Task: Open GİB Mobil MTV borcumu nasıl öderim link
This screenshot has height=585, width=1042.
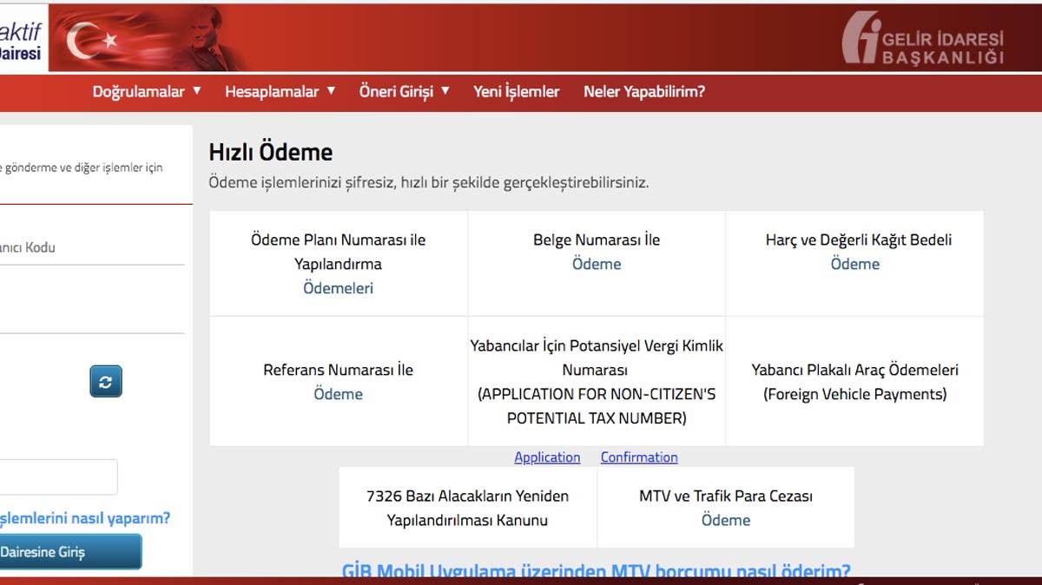Action: (x=596, y=571)
